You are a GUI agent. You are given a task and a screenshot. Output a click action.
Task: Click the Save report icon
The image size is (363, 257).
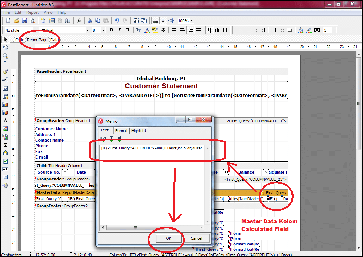click(25, 21)
